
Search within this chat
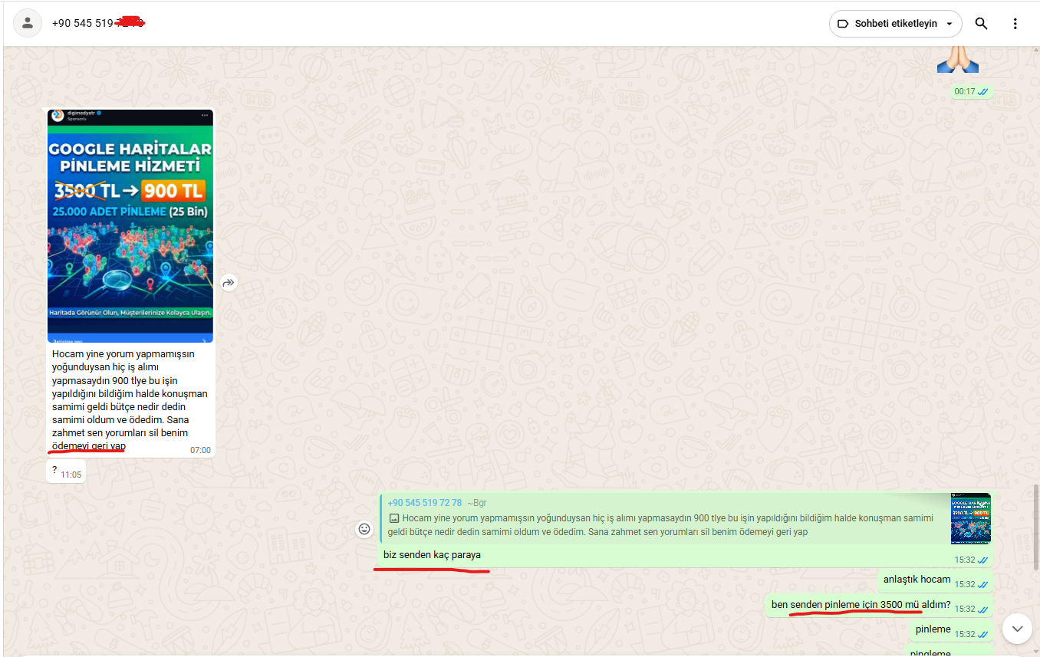(x=981, y=24)
